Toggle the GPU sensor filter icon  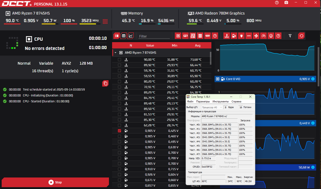click(186, 36)
